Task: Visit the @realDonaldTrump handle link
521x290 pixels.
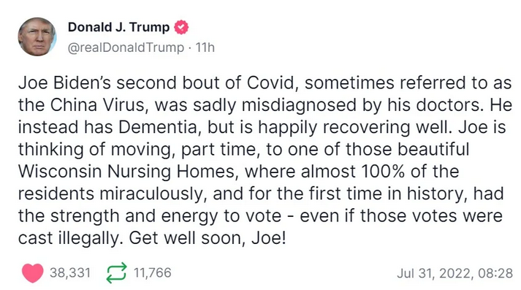Action: pyautogui.click(x=126, y=47)
